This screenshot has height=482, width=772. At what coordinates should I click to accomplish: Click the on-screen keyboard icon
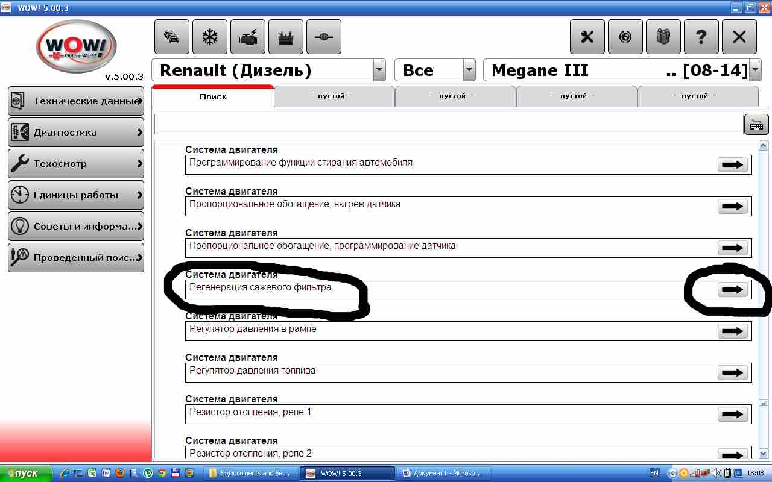coord(756,125)
